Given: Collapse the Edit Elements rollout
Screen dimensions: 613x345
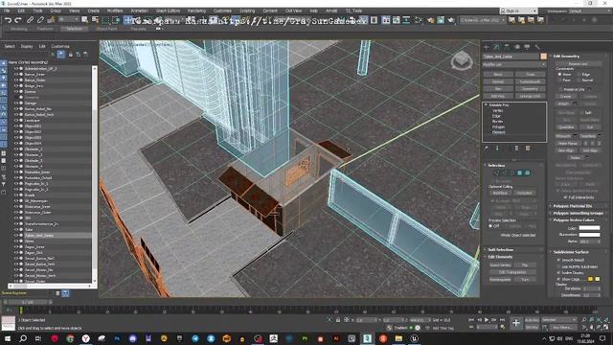Looking at the screenshot, I should (500, 257).
